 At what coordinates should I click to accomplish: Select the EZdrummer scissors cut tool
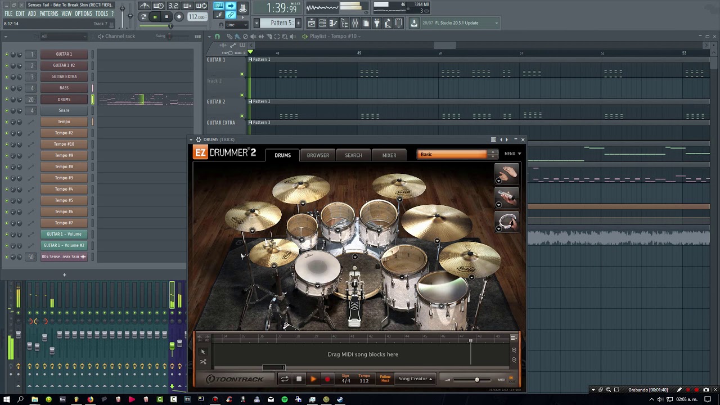[x=203, y=362]
